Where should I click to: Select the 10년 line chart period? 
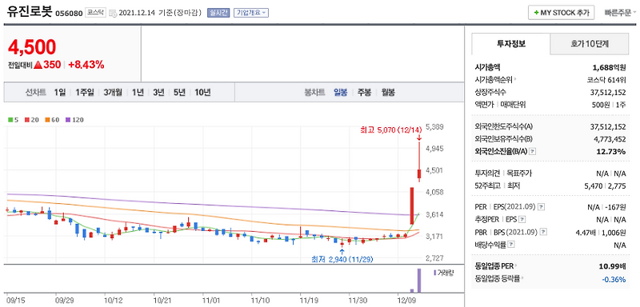pos(202,92)
